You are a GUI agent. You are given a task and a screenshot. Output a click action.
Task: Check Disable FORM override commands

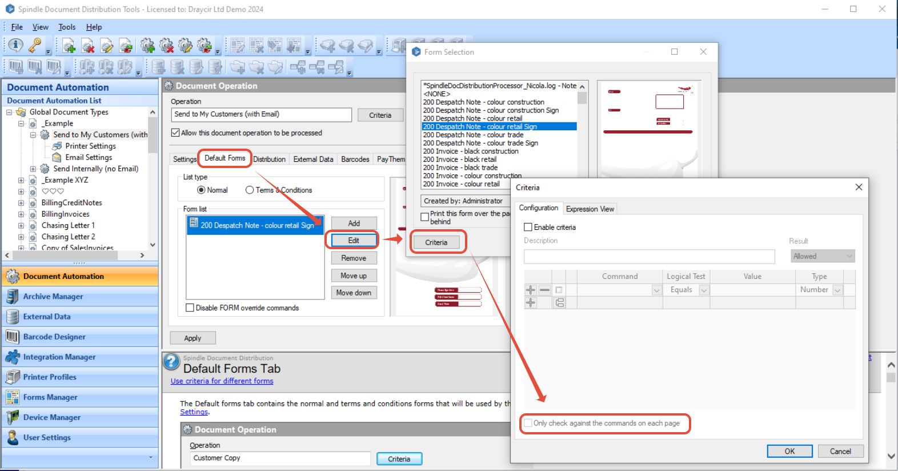tap(190, 308)
